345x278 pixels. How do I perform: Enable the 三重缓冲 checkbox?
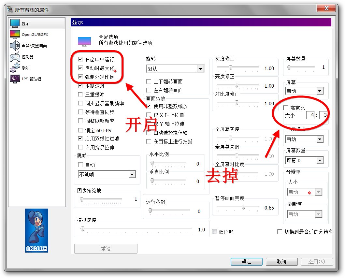click(x=80, y=95)
